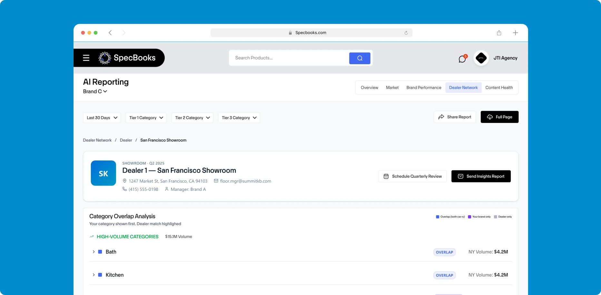
Task: Expand the Kitchen category row
Action: tap(94, 275)
